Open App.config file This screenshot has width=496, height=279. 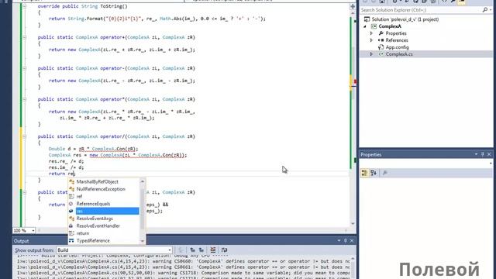click(x=397, y=47)
